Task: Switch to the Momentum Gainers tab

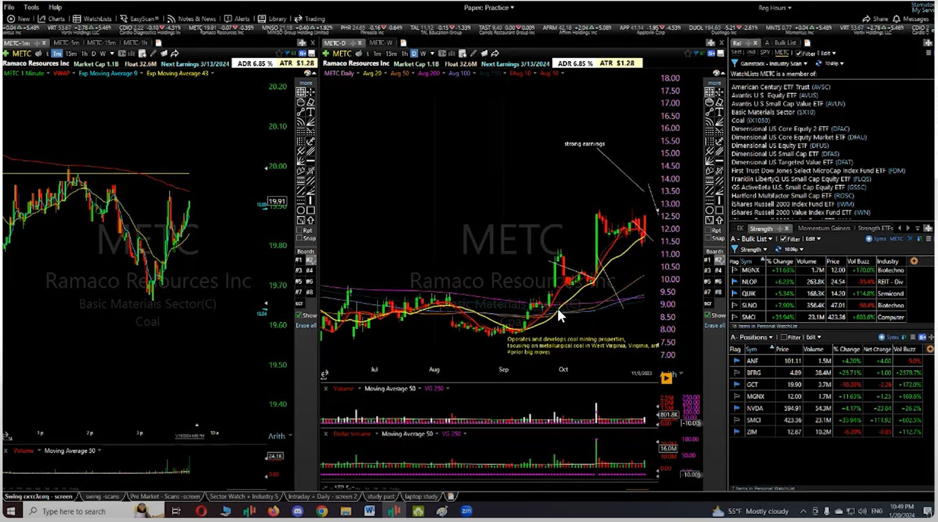Action: coord(824,228)
